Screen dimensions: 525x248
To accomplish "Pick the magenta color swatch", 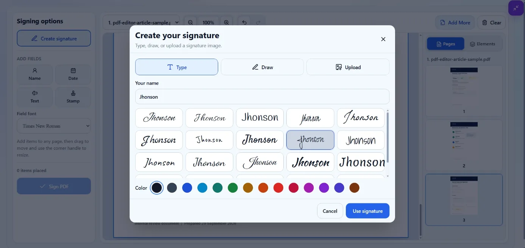I will coord(309,188).
